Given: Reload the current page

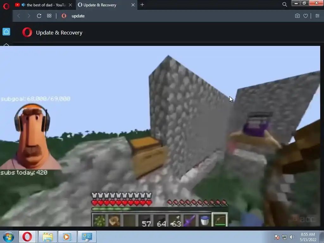Looking at the screenshot, I should point(39,16).
